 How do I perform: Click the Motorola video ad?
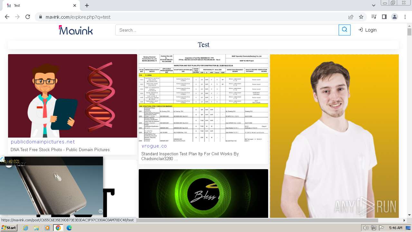[x=51, y=186]
